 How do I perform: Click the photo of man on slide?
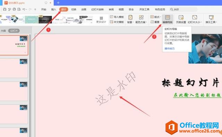point(205,49)
